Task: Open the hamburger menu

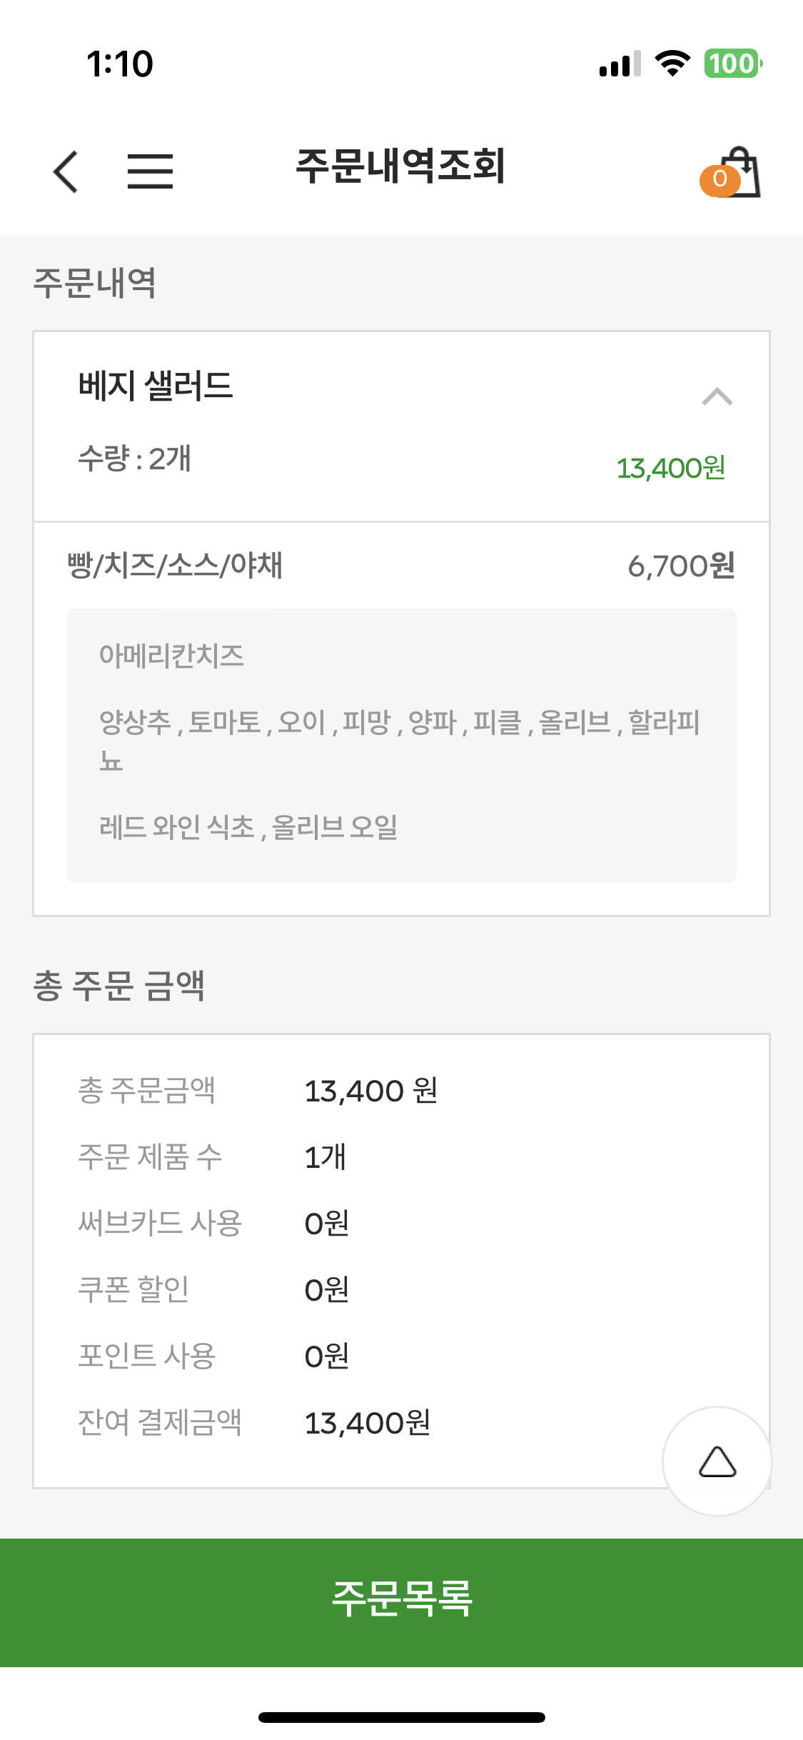Action: [x=150, y=171]
